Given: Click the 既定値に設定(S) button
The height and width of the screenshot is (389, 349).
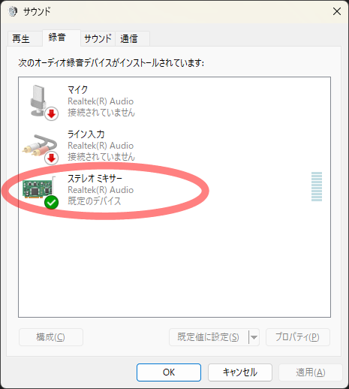Looking at the screenshot, I should click(x=209, y=337).
